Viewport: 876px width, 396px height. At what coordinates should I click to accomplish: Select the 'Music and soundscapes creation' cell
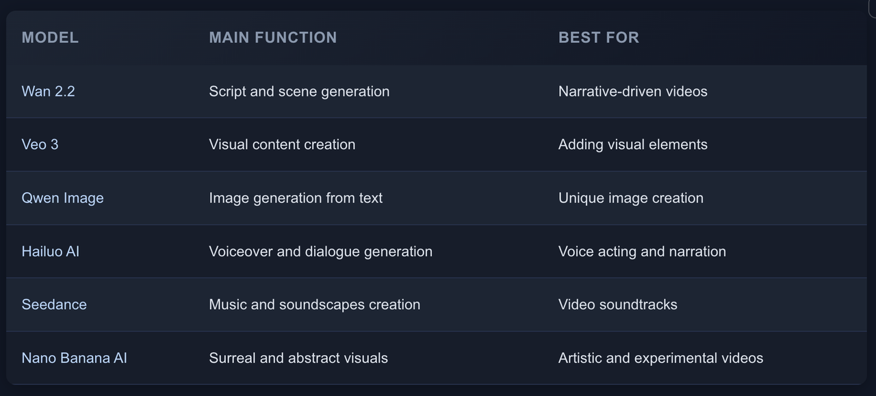coord(315,304)
